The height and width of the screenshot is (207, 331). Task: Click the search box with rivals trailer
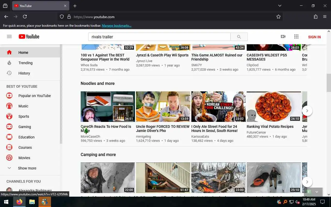point(159,37)
